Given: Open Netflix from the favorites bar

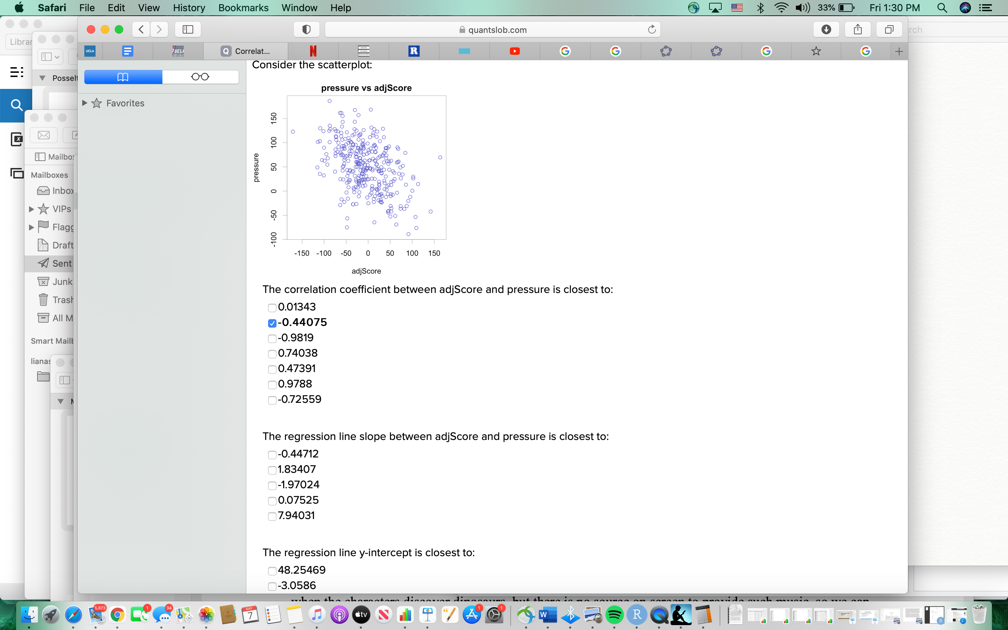Looking at the screenshot, I should [313, 51].
